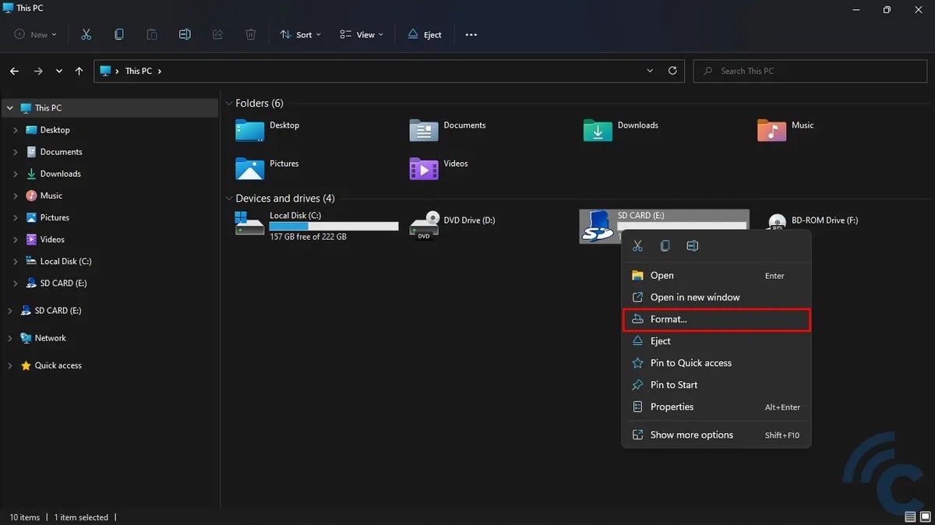Expand the Quick access sidebar node
Image resolution: width=935 pixels, height=525 pixels.
coord(10,365)
